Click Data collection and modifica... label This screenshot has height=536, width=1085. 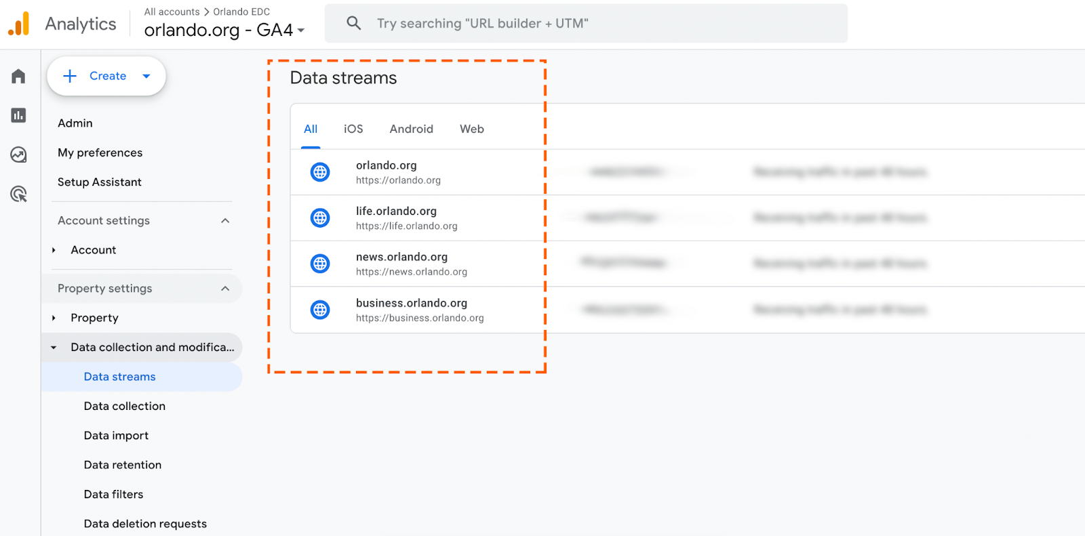[x=153, y=347]
